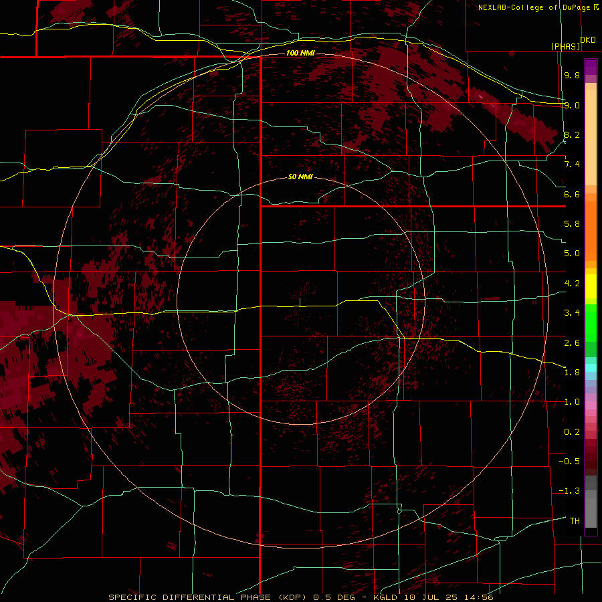Click the 14:56 timestamp in the caption

click(478, 597)
